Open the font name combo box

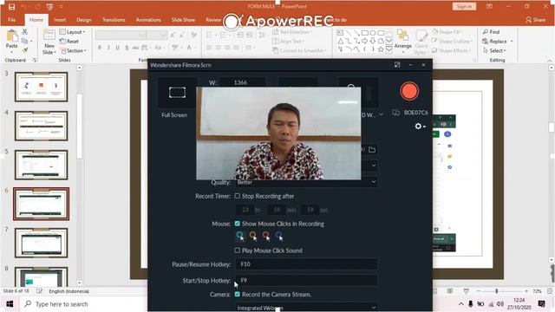pyautogui.click(x=121, y=36)
